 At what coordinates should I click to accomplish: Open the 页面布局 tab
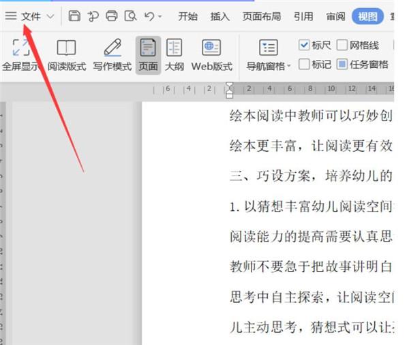[x=262, y=16]
